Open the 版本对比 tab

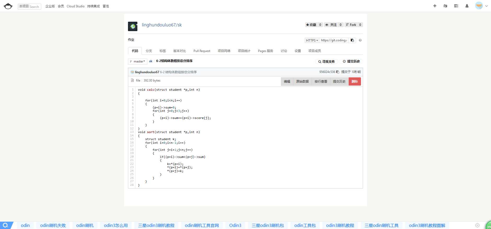pos(180,51)
